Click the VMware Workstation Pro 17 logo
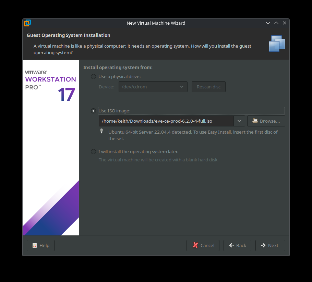Viewport: 312px width, 282px height. 50,86
